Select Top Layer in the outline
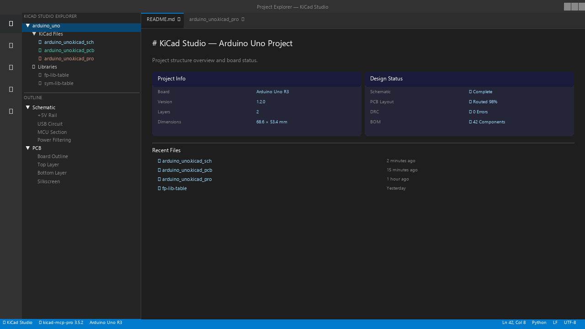 pos(48,164)
